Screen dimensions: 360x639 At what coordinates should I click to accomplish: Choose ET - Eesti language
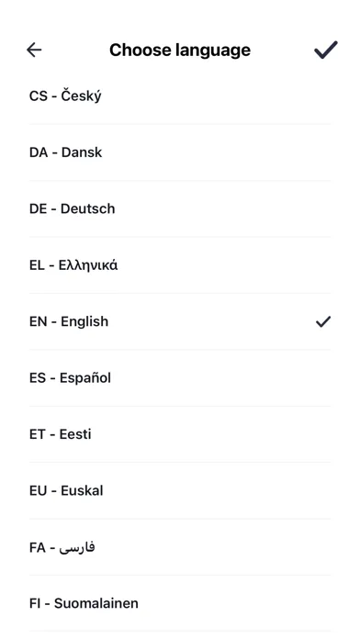pos(180,434)
